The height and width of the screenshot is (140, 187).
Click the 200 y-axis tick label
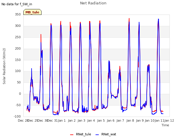(x=18, y=48)
